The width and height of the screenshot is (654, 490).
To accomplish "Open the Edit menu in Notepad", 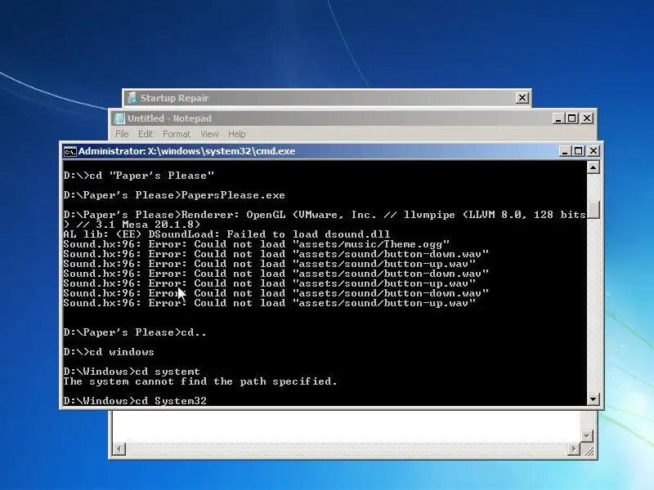I will pos(146,134).
